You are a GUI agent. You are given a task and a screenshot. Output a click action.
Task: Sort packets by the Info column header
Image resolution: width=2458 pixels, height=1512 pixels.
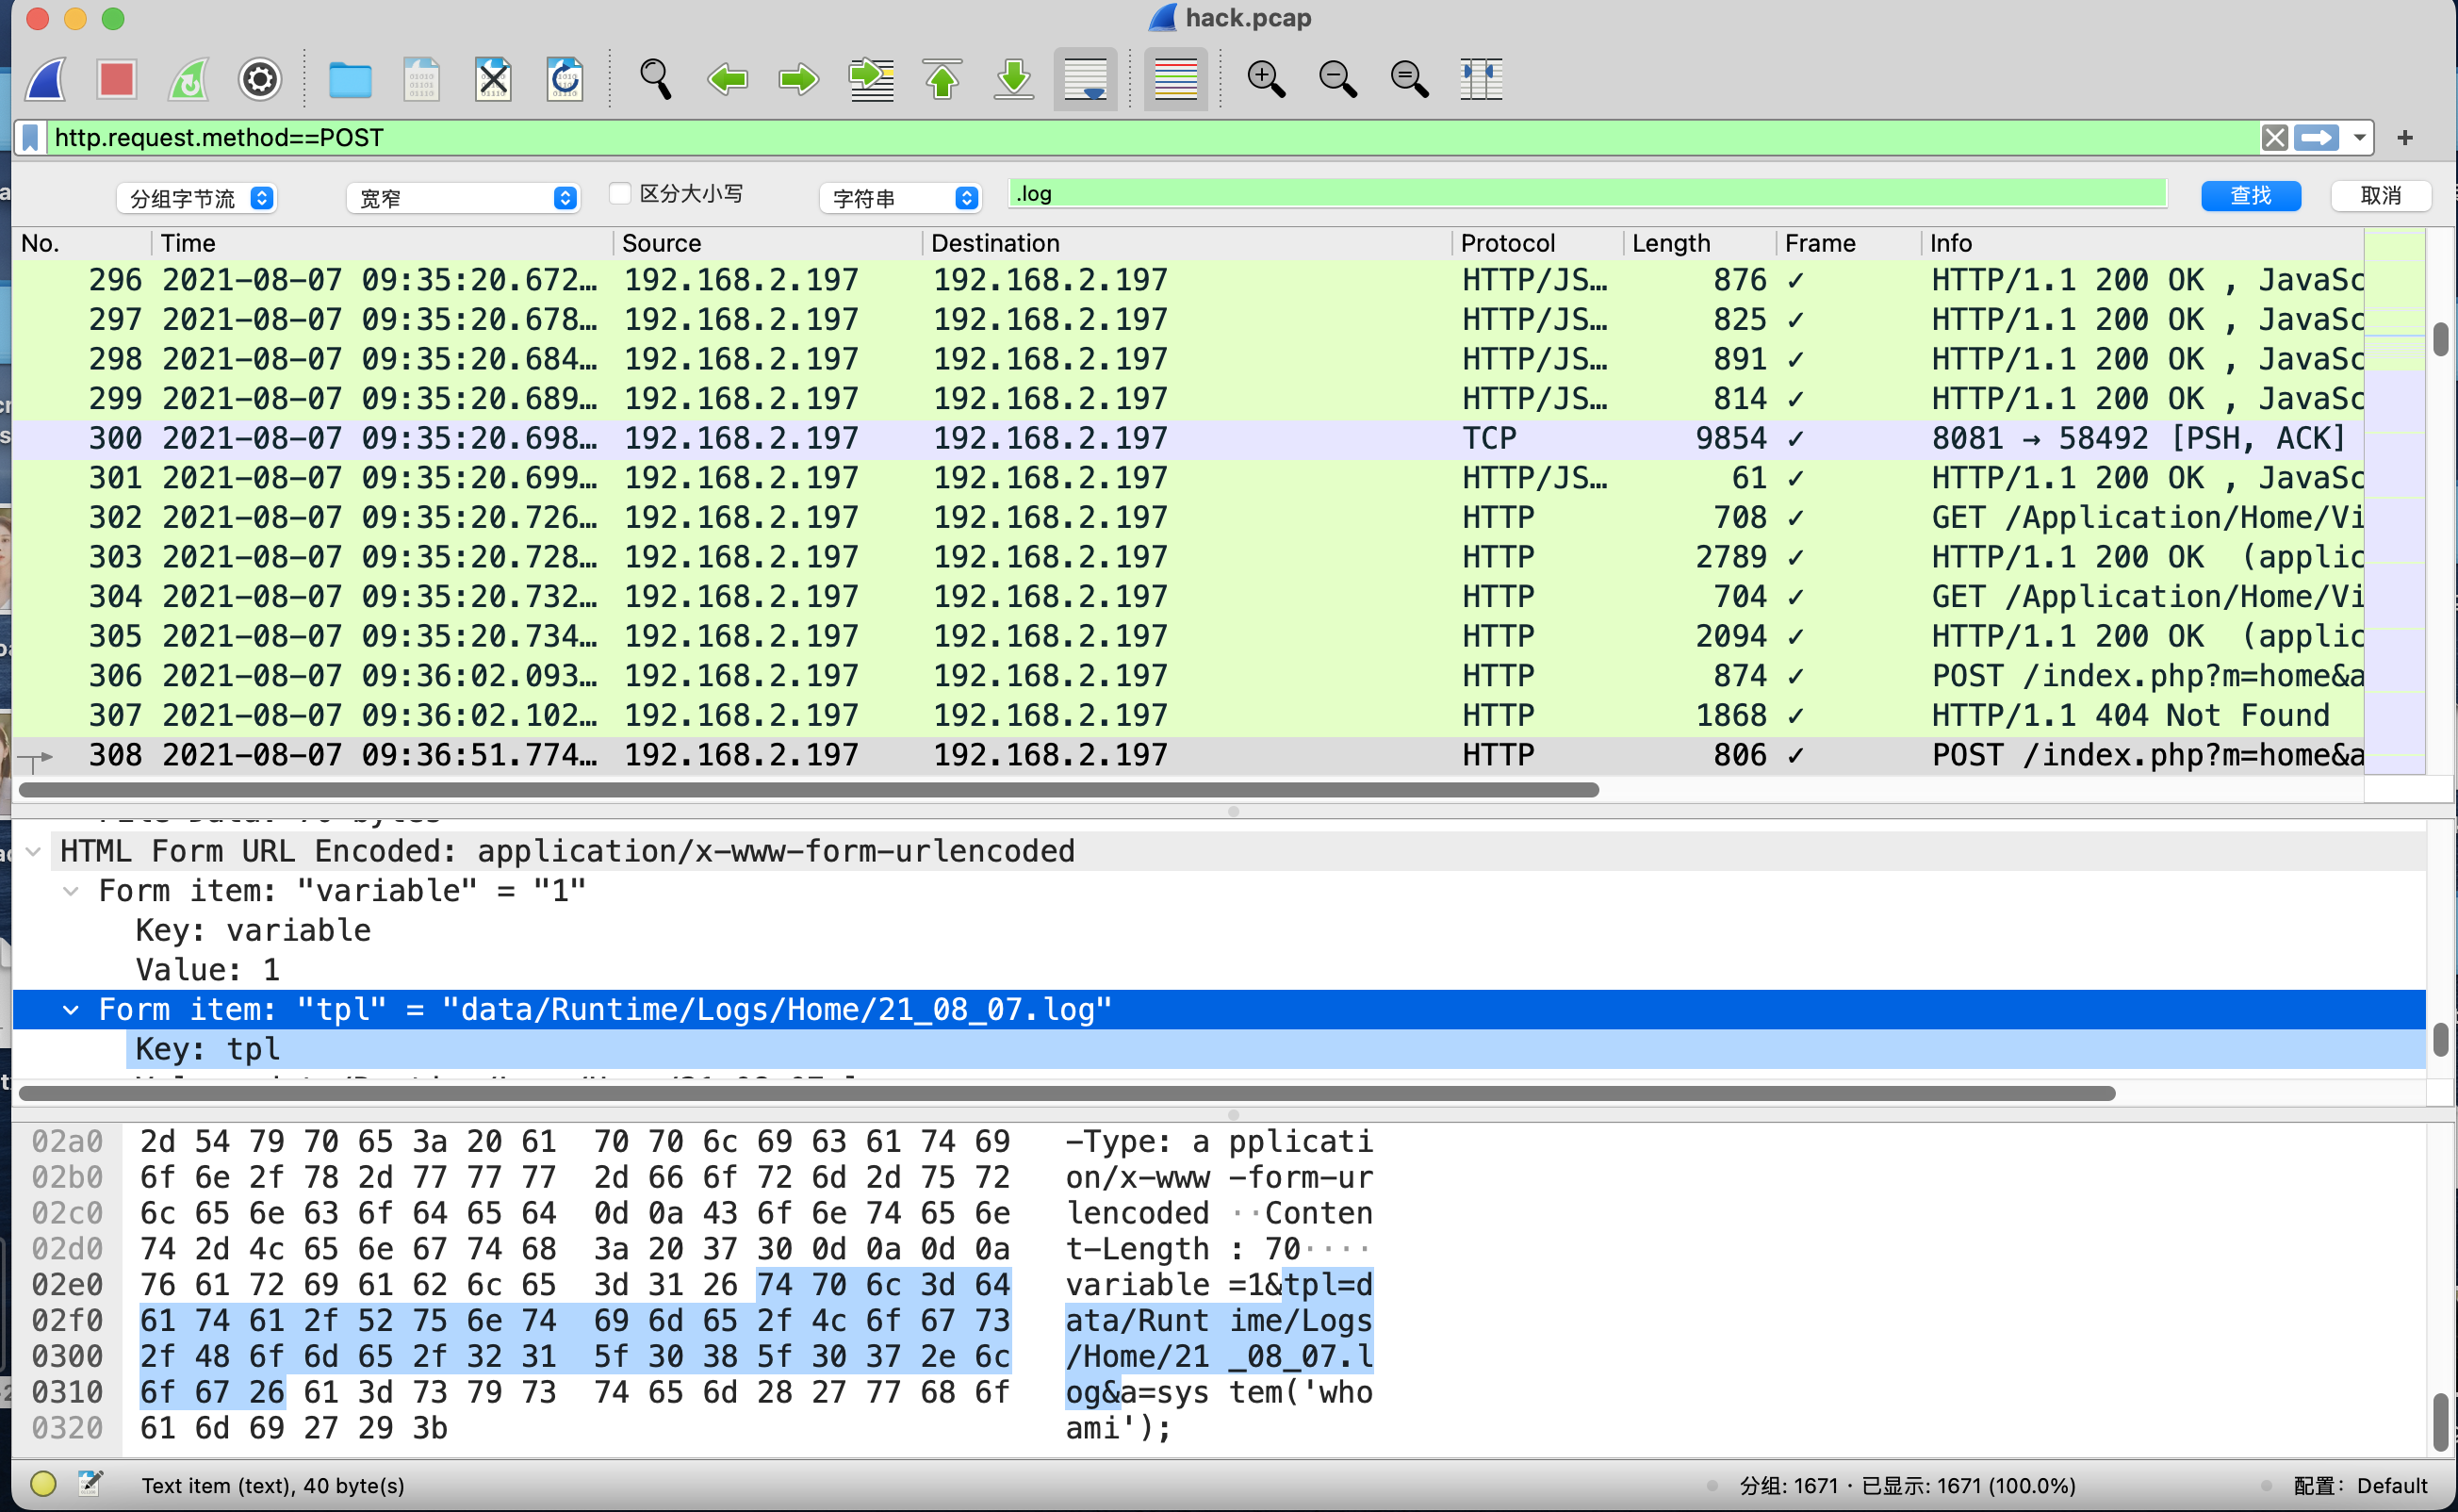(2141, 243)
